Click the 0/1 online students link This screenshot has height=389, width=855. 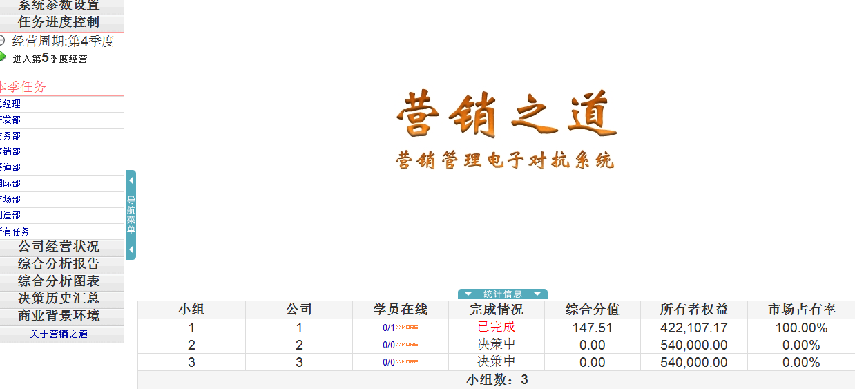(389, 328)
